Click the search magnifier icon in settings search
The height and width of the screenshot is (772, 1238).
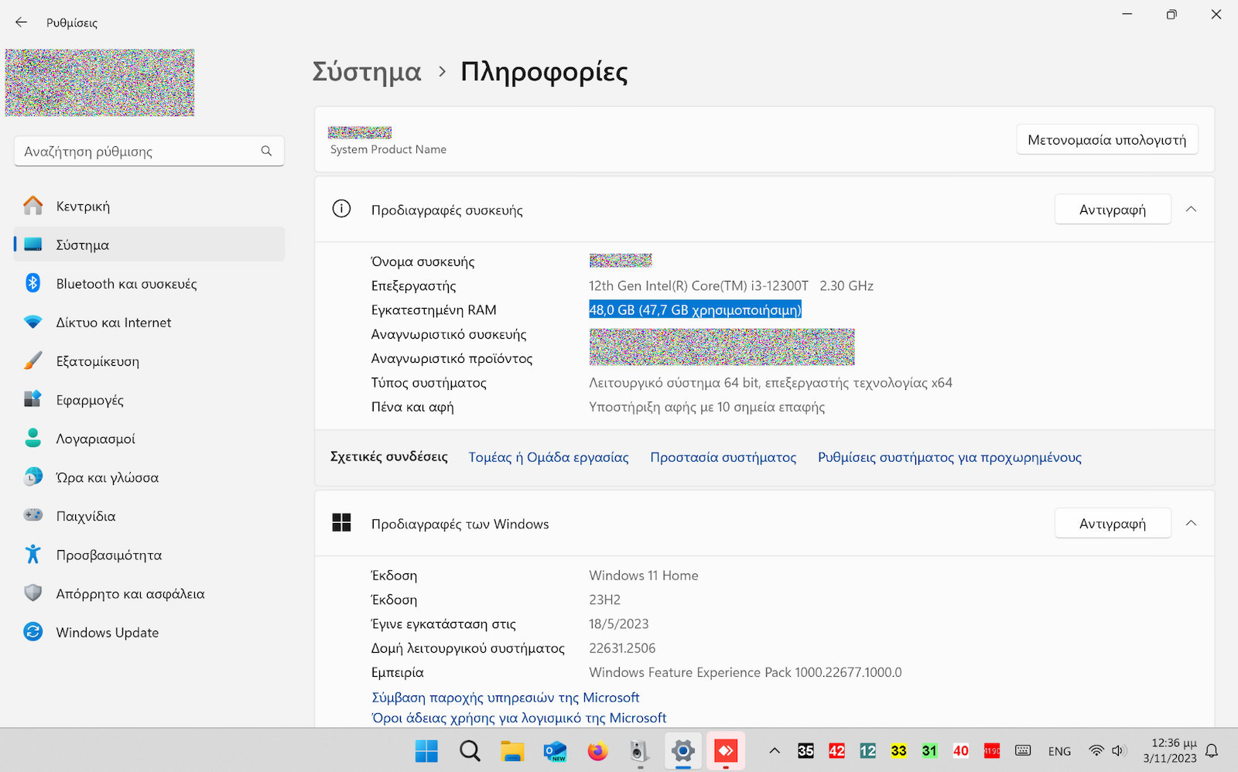[266, 152]
